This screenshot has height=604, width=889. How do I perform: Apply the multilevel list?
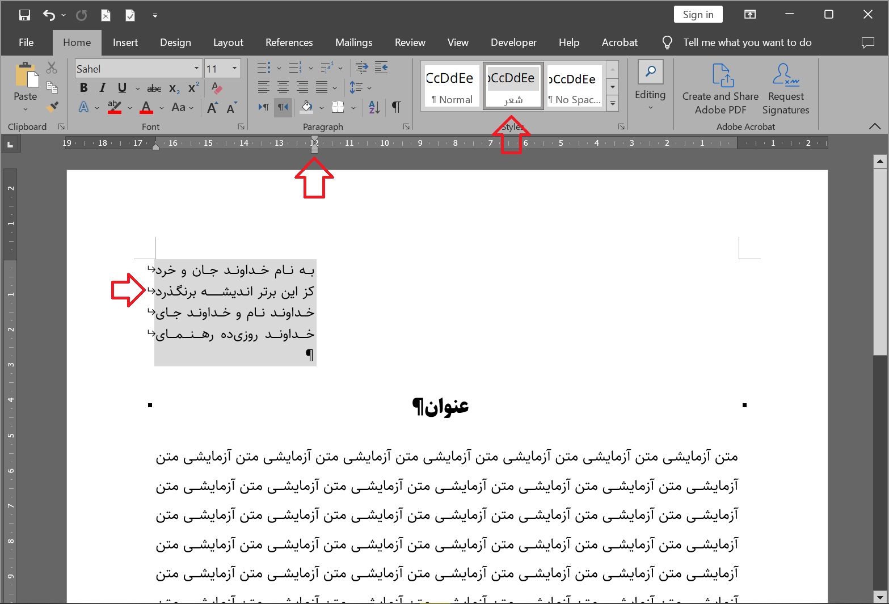327,68
